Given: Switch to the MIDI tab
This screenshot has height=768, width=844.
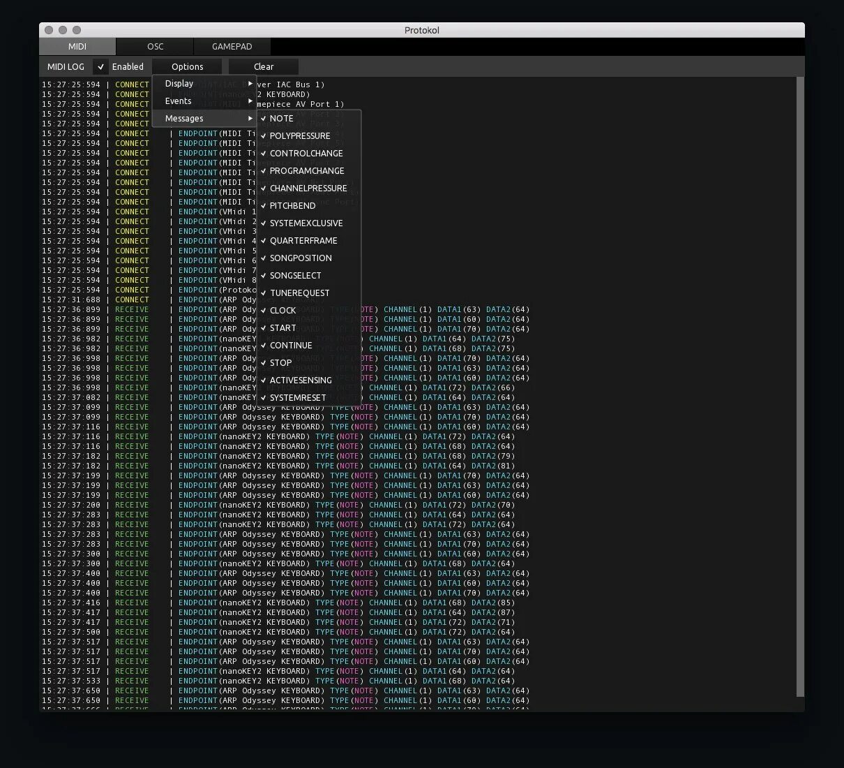Looking at the screenshot, I should pos(77,47).
